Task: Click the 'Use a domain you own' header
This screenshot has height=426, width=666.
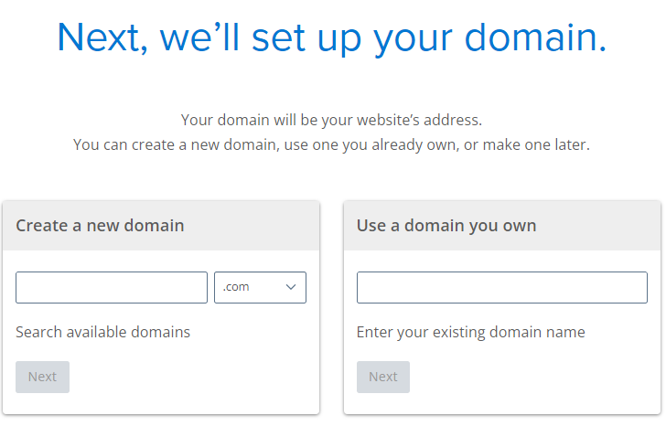Action: tap(446, 225)
